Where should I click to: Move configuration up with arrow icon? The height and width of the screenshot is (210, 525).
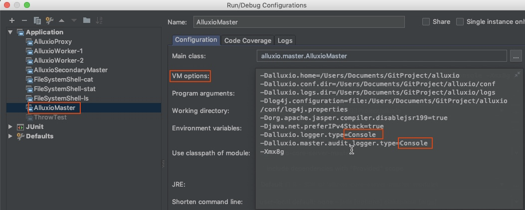(x=62, y=20)
